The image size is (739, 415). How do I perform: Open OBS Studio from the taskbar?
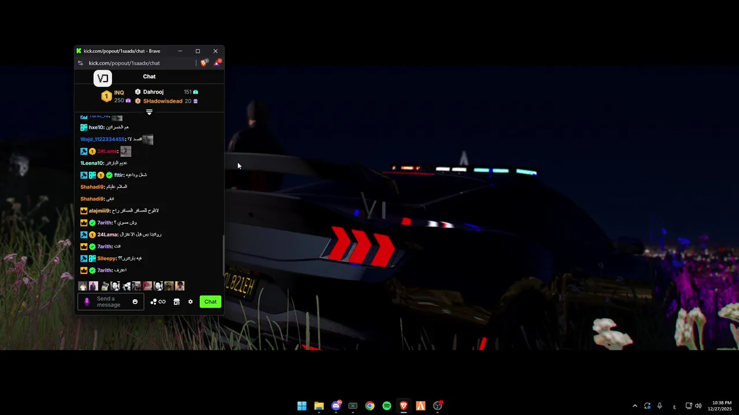tap(438, 406)
